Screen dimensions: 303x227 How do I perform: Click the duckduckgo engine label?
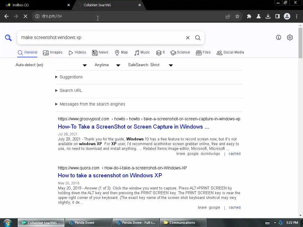(210, 154)
